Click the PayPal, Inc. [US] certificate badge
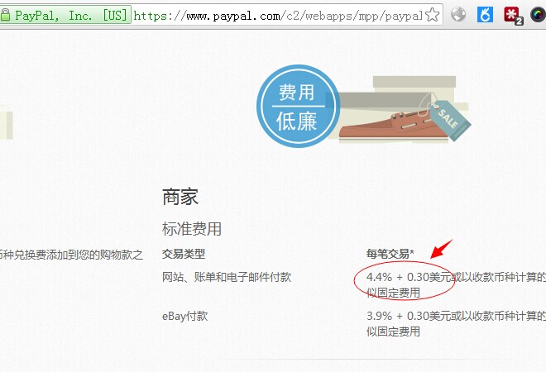Image resolution: width=546 pixels, height=372 pixels. click(65, 15)
